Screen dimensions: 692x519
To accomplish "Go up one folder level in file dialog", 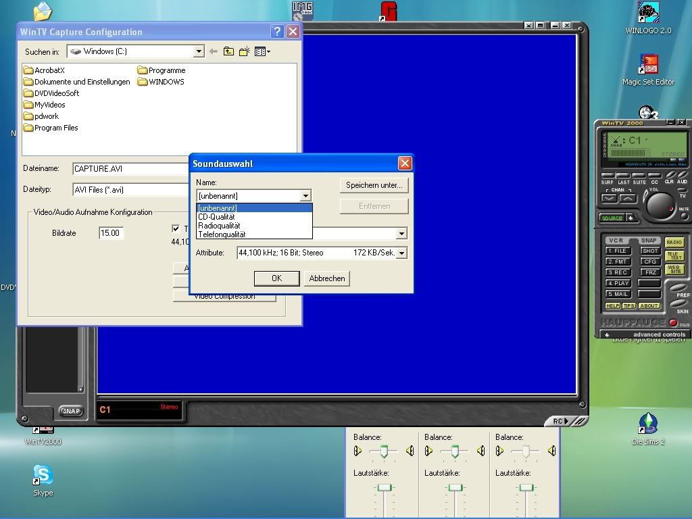I will [228, 51].
